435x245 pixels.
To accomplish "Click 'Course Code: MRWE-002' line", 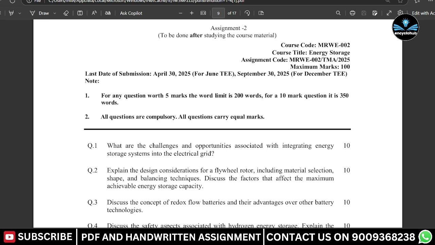I will [x=315, y=45].
